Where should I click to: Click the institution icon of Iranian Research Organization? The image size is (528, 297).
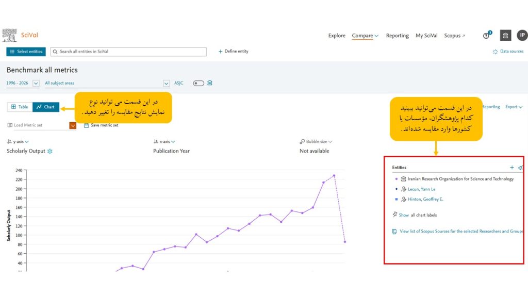tap(403, 179)
